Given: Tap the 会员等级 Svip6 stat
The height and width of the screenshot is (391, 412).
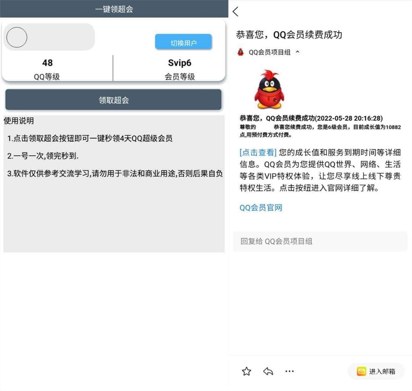Looking at the screenshot, I should (x=179, y=69).
